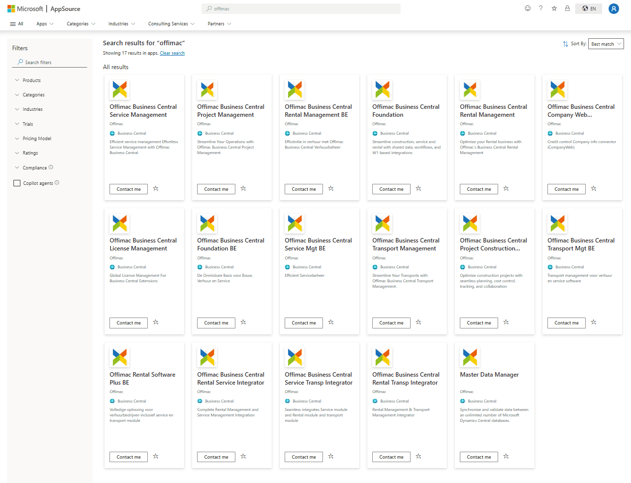Click the Microsoft logo

(25, 9)
